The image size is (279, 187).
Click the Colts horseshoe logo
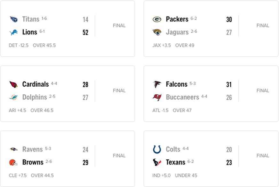(x=157, y=149)
